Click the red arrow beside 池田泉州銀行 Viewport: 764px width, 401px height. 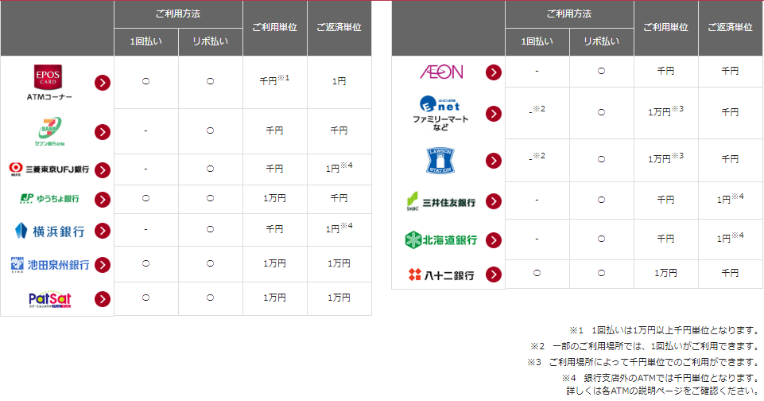[103, 265]
